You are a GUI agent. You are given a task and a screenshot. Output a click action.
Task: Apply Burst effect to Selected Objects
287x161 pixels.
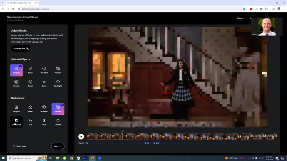(44, 83)
